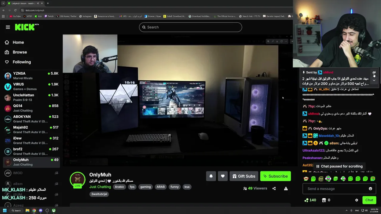Select the funny tag
This screenshot has height=214, width=381.
(175, 187)
